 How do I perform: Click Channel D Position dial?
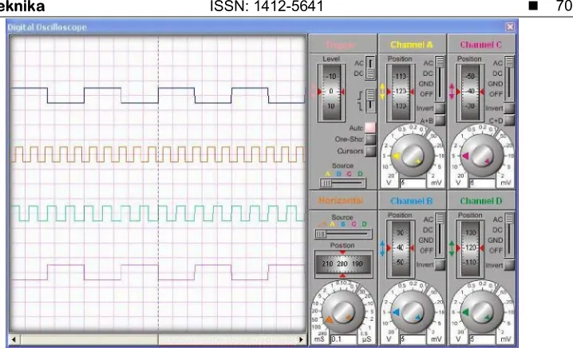coord(470,248)
